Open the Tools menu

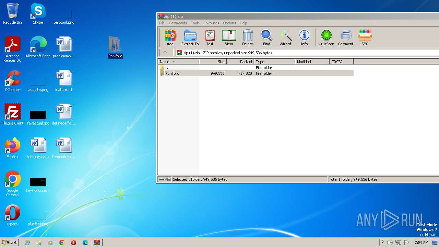click(x=195, y=23)
